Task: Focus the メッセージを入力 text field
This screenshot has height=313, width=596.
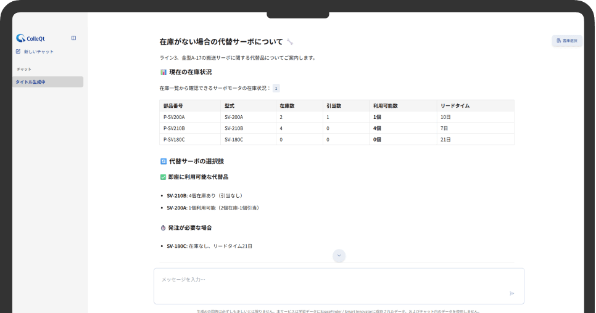Action: 333,280
